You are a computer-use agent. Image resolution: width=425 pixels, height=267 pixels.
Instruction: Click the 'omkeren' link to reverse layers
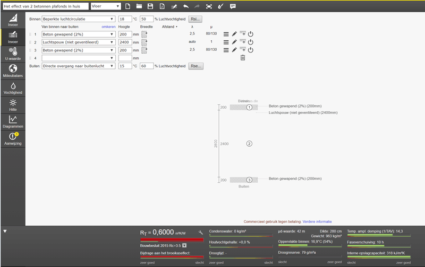point(108,27)
